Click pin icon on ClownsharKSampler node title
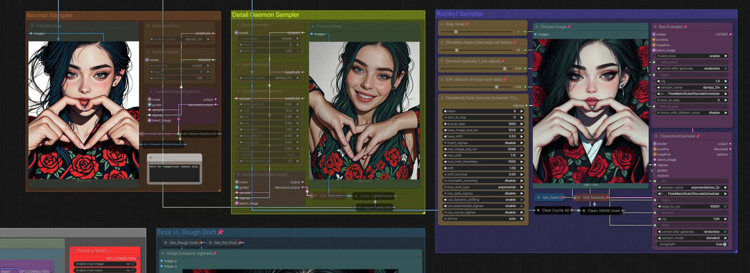This screenshot has height=273, width=750. [x=698, y=136]
